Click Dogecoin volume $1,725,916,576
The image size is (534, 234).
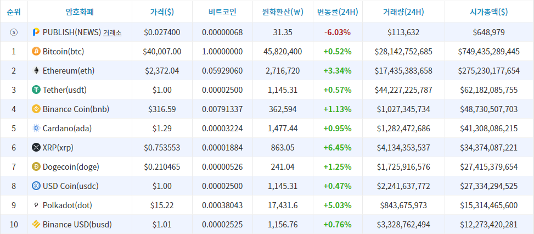pyautogui.click(x=403, y=167)
